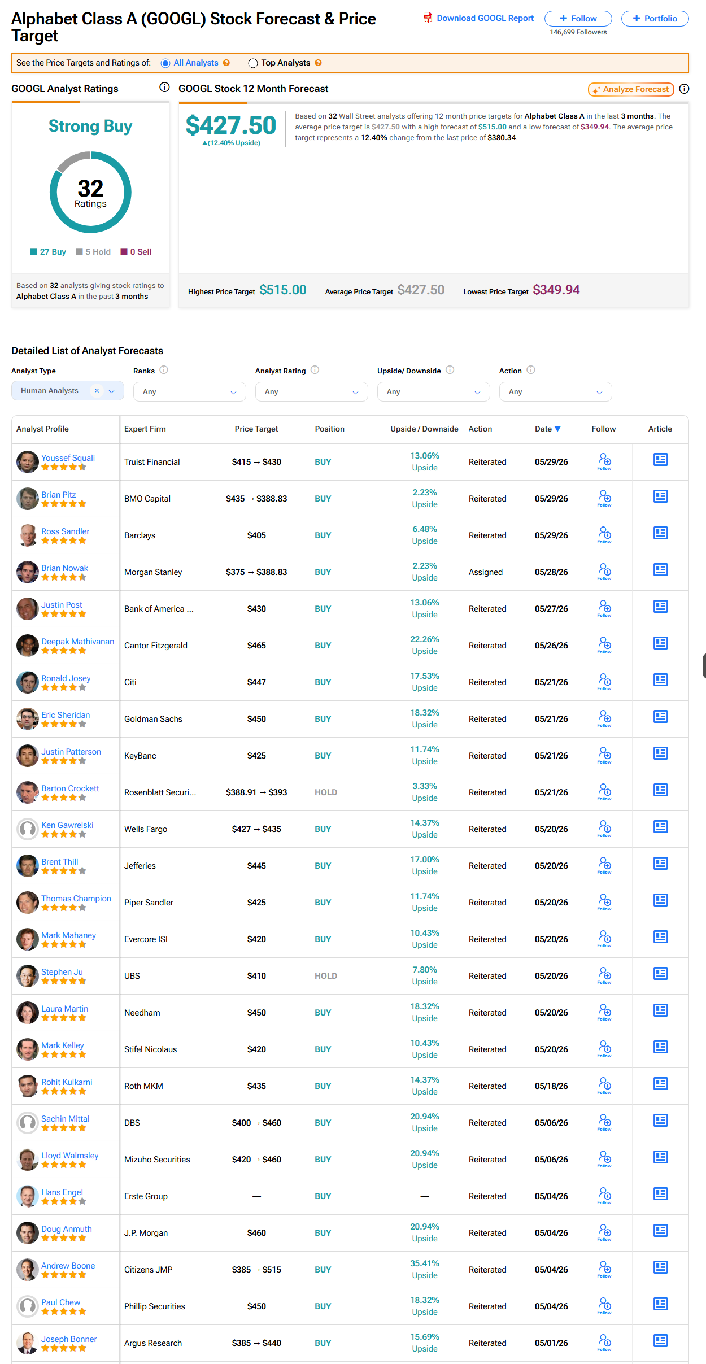706x1364 pixels.
Task: Open Upside/Downside filter info icon
Action: (450, 370)
